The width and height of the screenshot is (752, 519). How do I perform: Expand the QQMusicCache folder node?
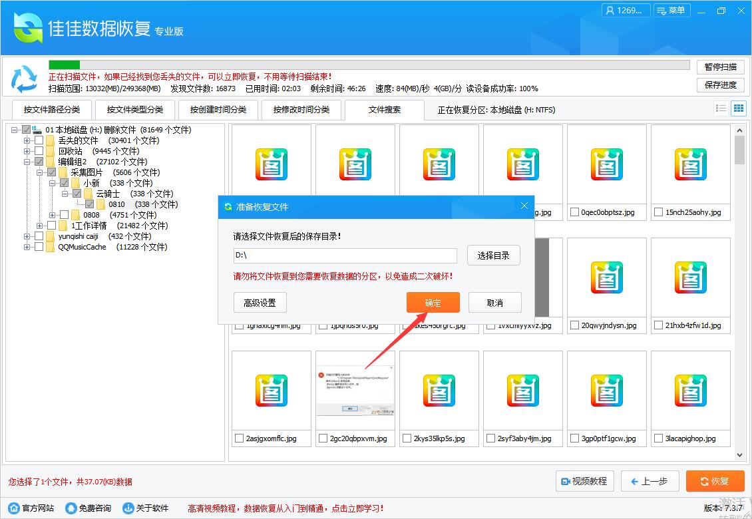27,247
